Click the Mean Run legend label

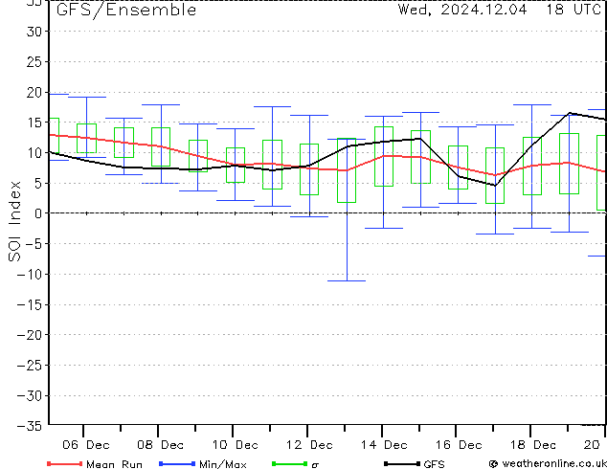114,464
